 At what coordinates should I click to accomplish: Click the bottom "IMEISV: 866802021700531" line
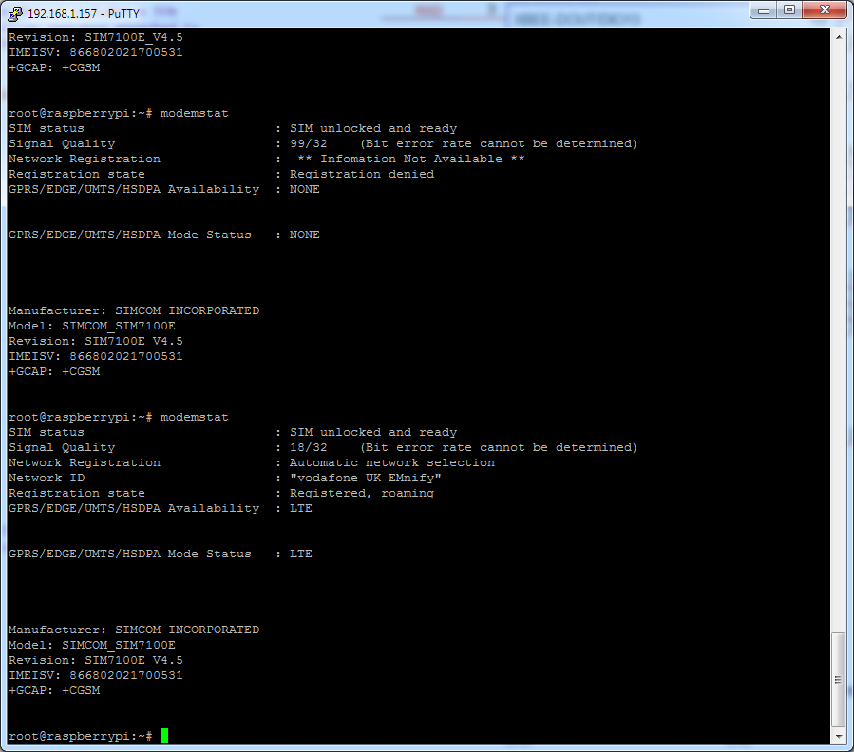tap(96, 675)
